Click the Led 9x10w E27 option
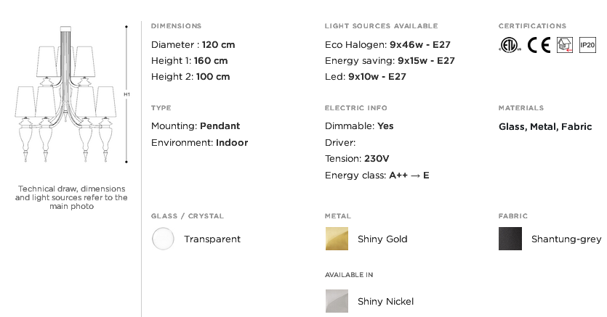 pyautogui.click(x=366, y=76)
